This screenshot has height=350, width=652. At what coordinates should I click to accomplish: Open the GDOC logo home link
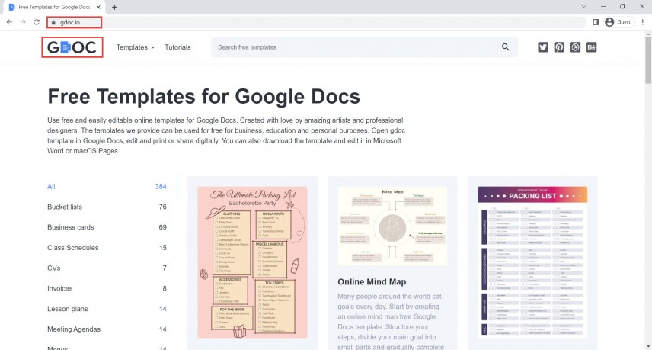[72, 47]
